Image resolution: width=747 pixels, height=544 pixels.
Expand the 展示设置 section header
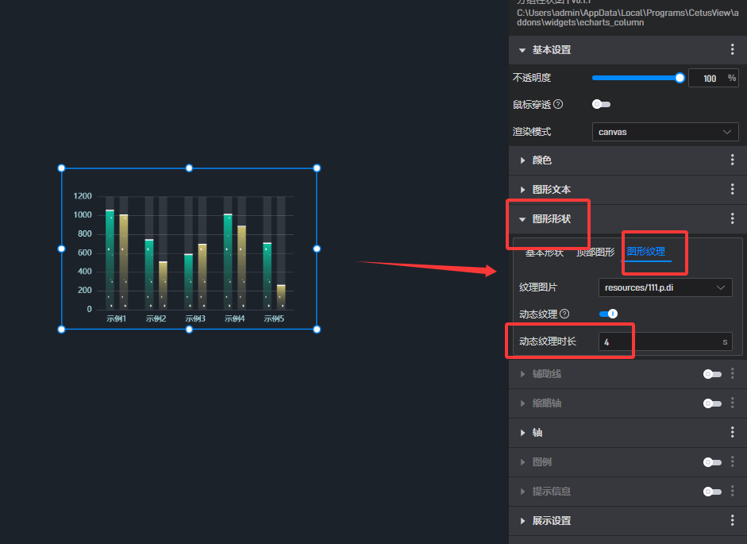(551, 521)
